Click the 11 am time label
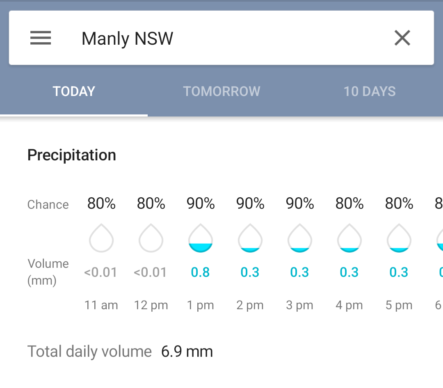This screenshot has width=443, height=388. coord(101,305)
